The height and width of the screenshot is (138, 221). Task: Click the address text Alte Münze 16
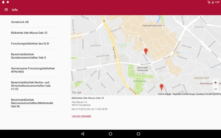coord(79,102)
